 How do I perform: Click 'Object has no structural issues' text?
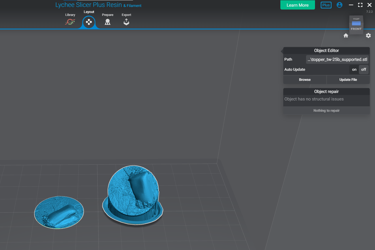coord(314,99)
